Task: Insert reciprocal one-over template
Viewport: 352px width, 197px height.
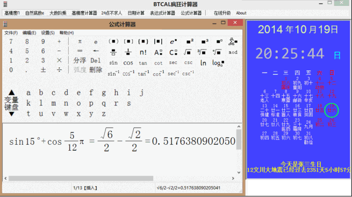Action: 128,52
